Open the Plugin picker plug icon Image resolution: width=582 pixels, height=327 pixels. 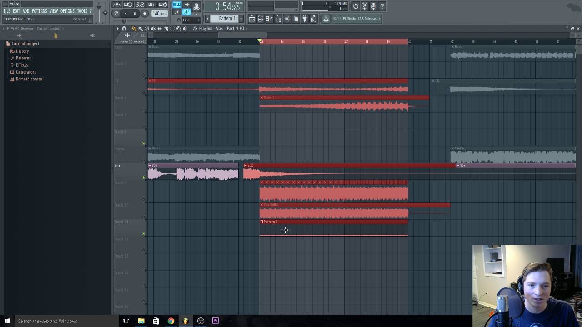coord(305,19)
